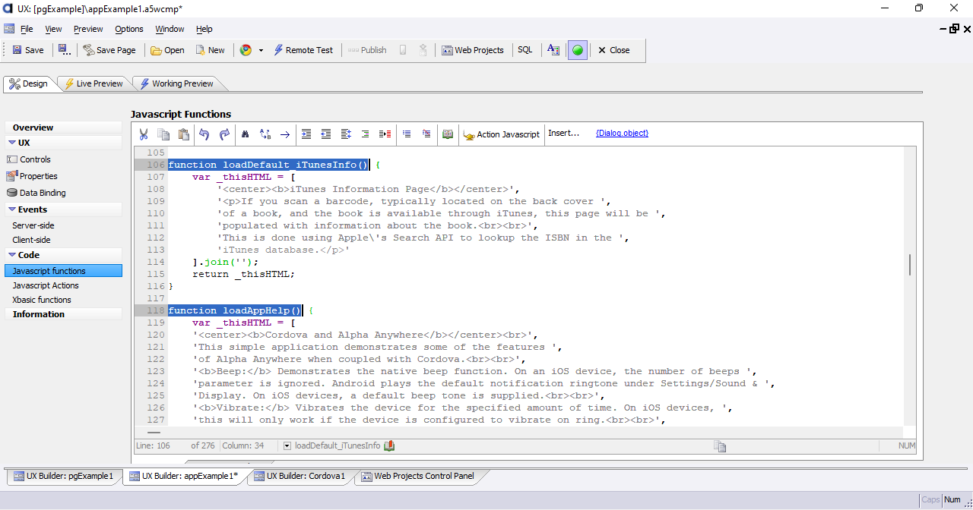
Task: Select Xbasic functions in sidebar
Action: (x=42, y=300)
